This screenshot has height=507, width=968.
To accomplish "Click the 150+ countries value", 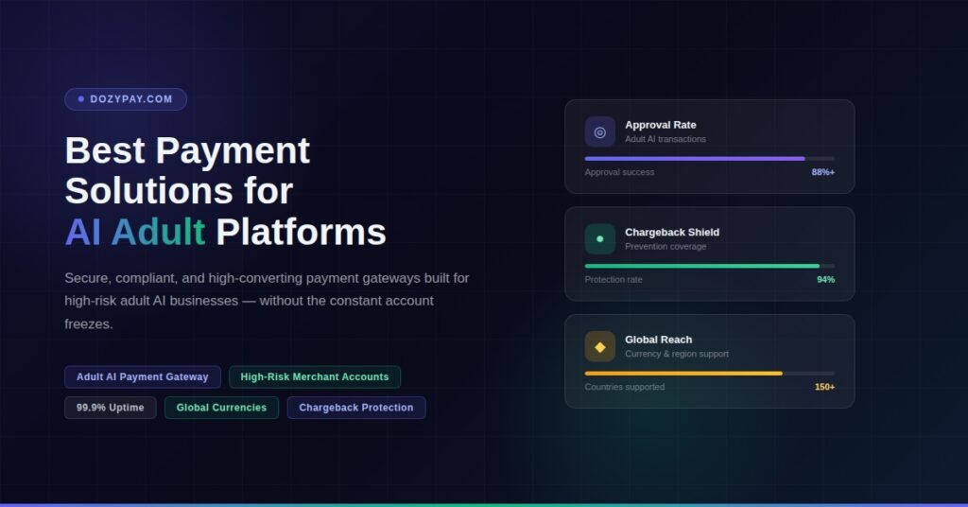I will click(824, 387).
